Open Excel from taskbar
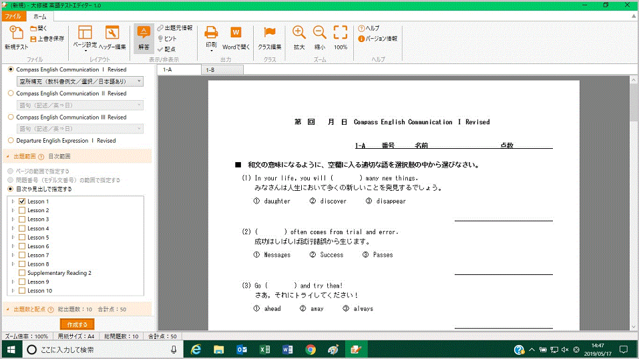 264,350
